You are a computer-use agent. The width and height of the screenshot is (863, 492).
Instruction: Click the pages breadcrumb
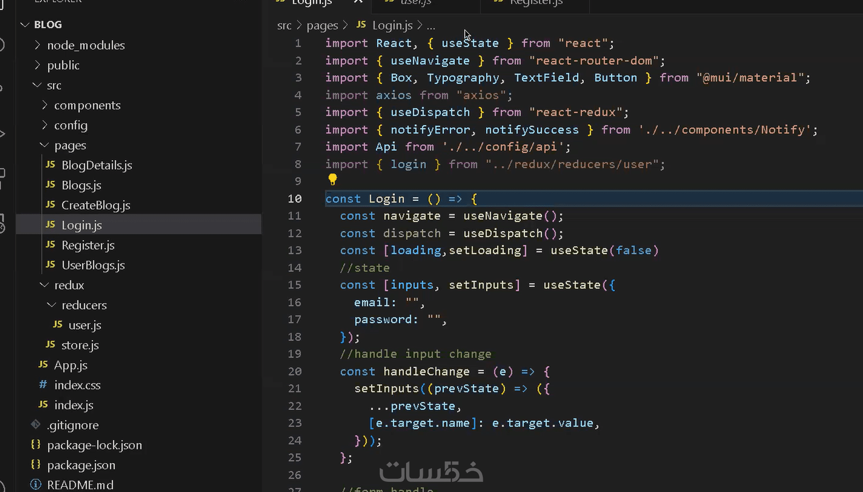322,25
